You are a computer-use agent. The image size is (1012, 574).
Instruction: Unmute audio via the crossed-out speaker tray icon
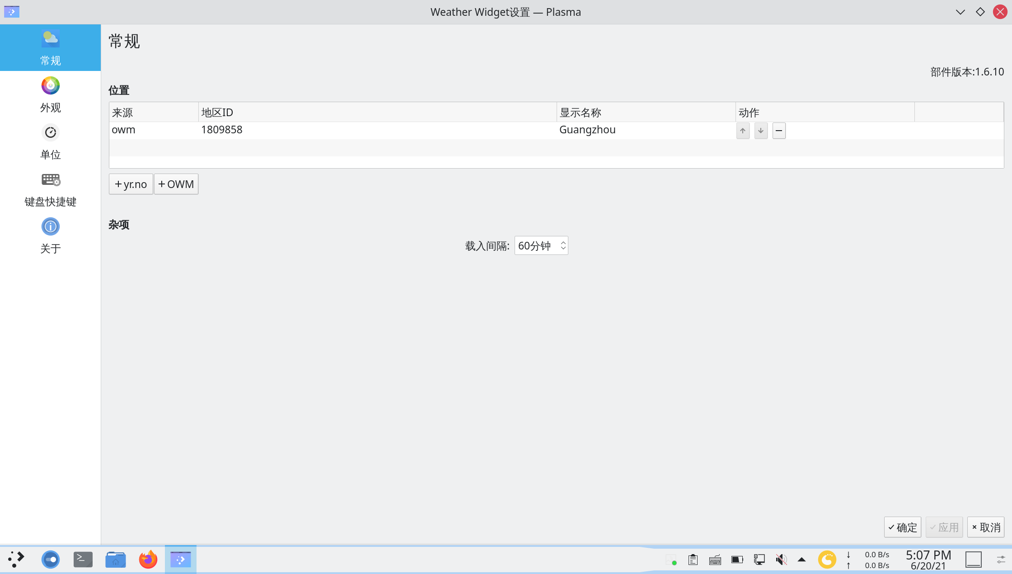[x=781, y=559]
